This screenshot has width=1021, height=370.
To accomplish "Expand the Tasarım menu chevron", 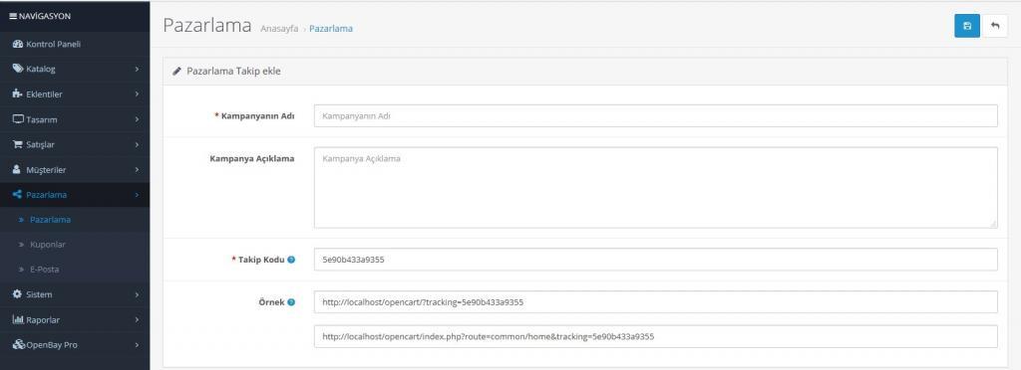I will pos(137,119).
